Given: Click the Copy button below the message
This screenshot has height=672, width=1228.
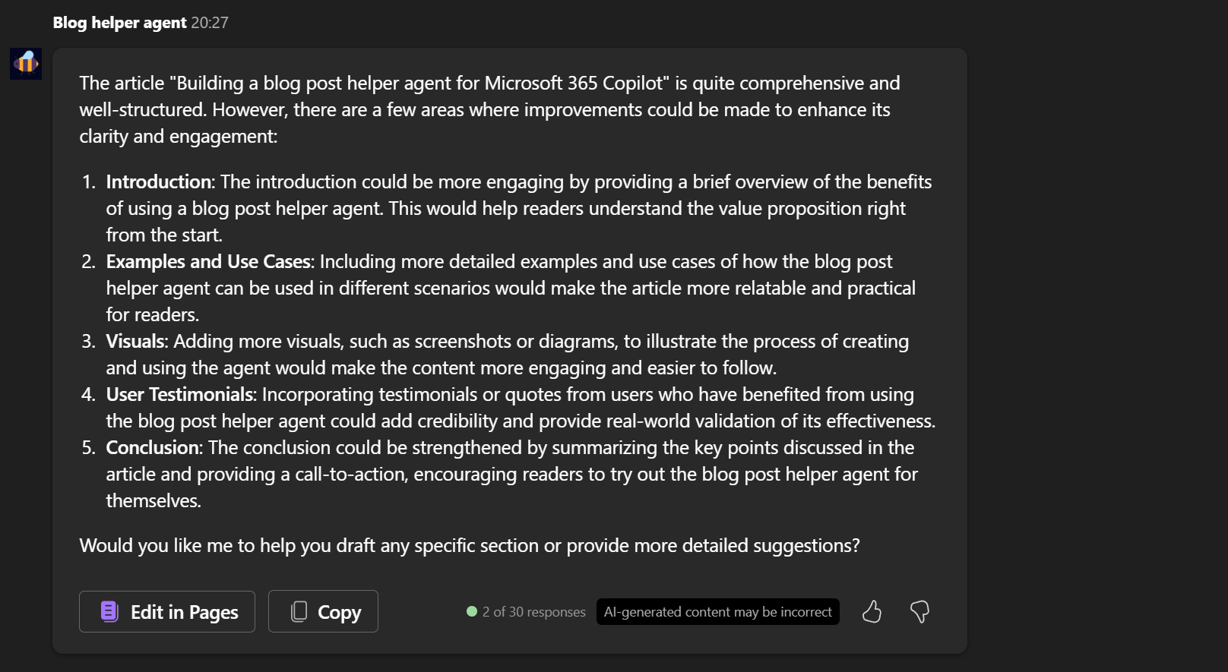Looking at the screenshot, I should [x=323, y=611].
